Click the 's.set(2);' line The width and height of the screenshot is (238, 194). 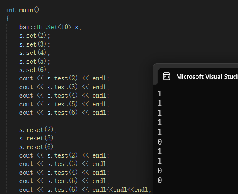pyautogui.click(x=34, y=36)
